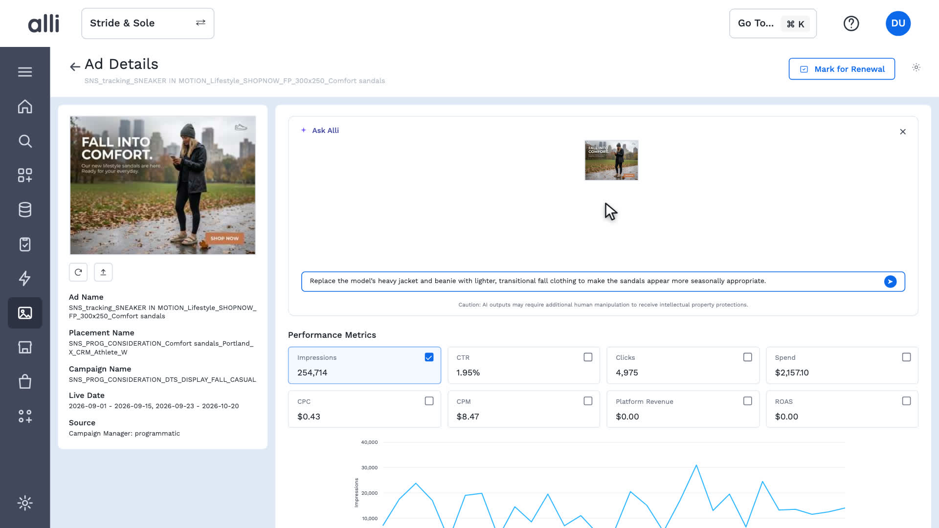Send the Ask Alli prompt
939x528 pixels.
890,282
